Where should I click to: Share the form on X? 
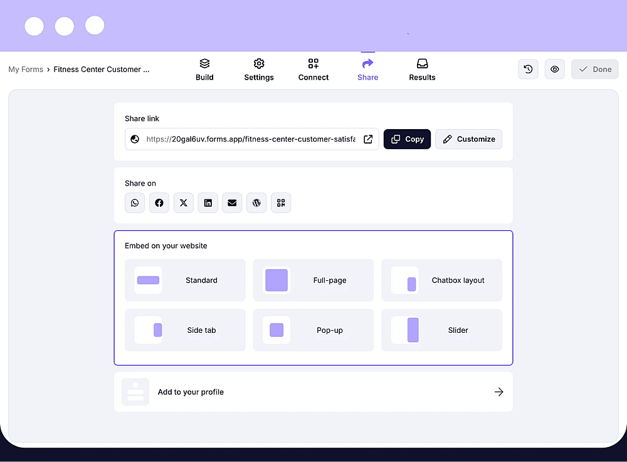coord(184,202)
